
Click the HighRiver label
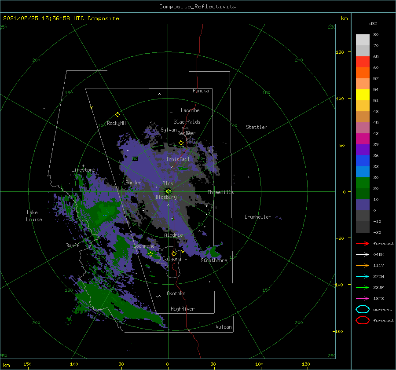tap(182, 309)
